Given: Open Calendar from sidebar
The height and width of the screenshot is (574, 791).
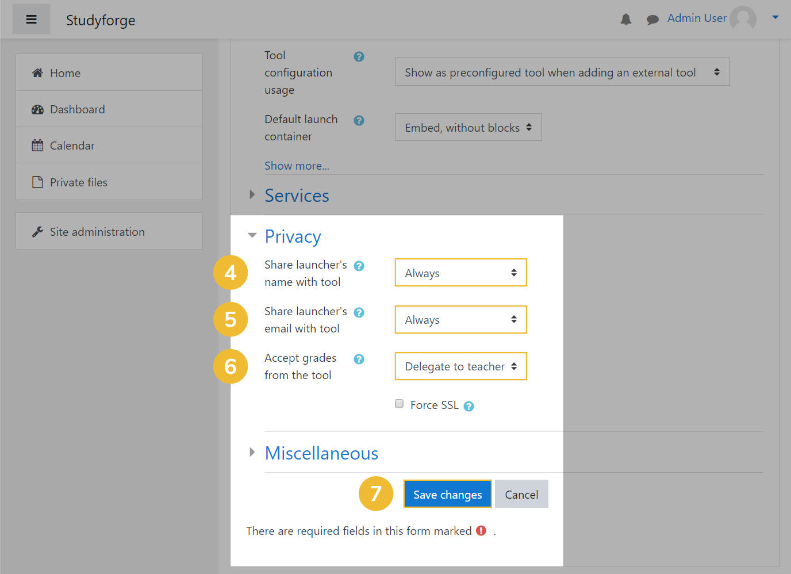Looking at the screenshot, I should (109, 146).
